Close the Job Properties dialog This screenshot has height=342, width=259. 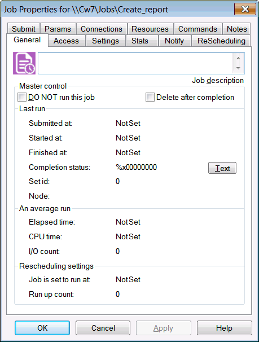coord(245,9)
